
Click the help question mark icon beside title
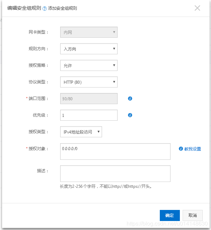point(45,8)
